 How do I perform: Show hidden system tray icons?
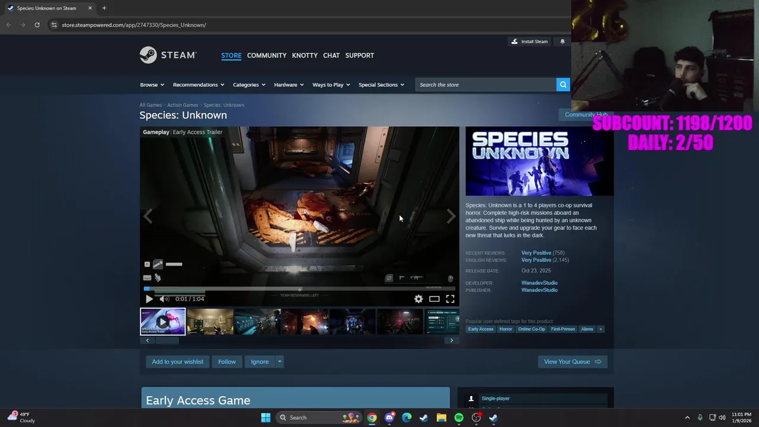pos(687,418)
